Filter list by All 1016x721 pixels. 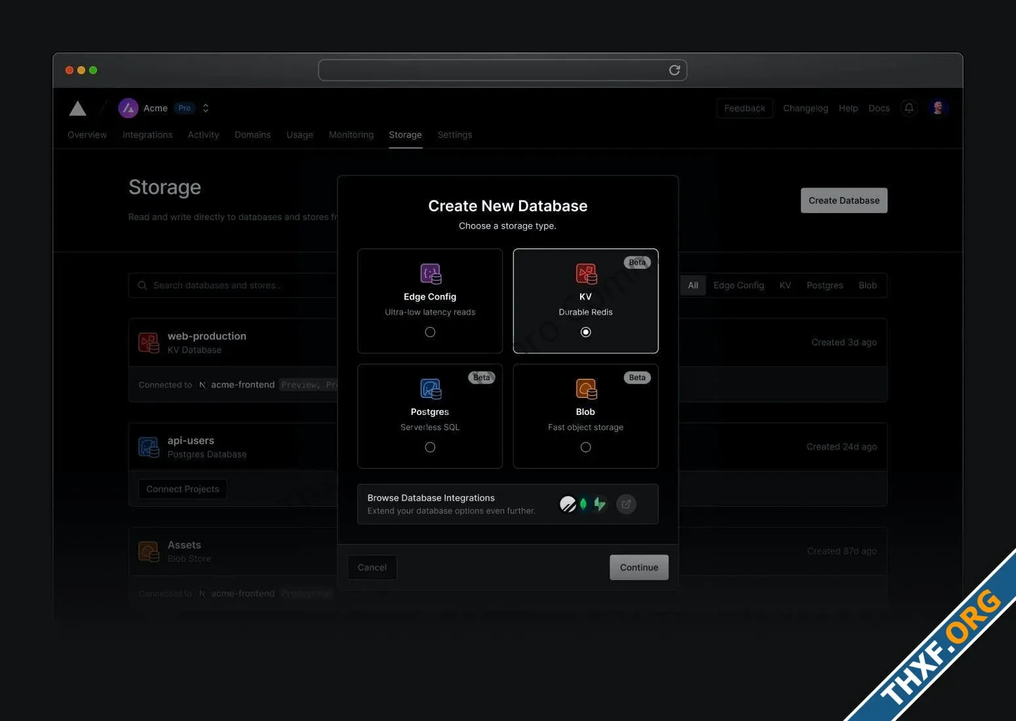tap(693, 285)
